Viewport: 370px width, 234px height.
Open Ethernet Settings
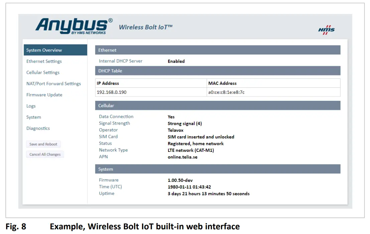click(44, 61)
